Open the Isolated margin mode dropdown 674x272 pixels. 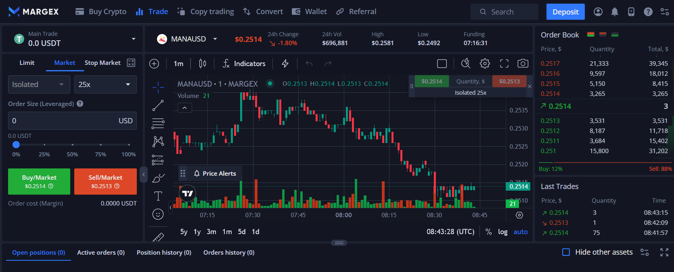(39, 85)
